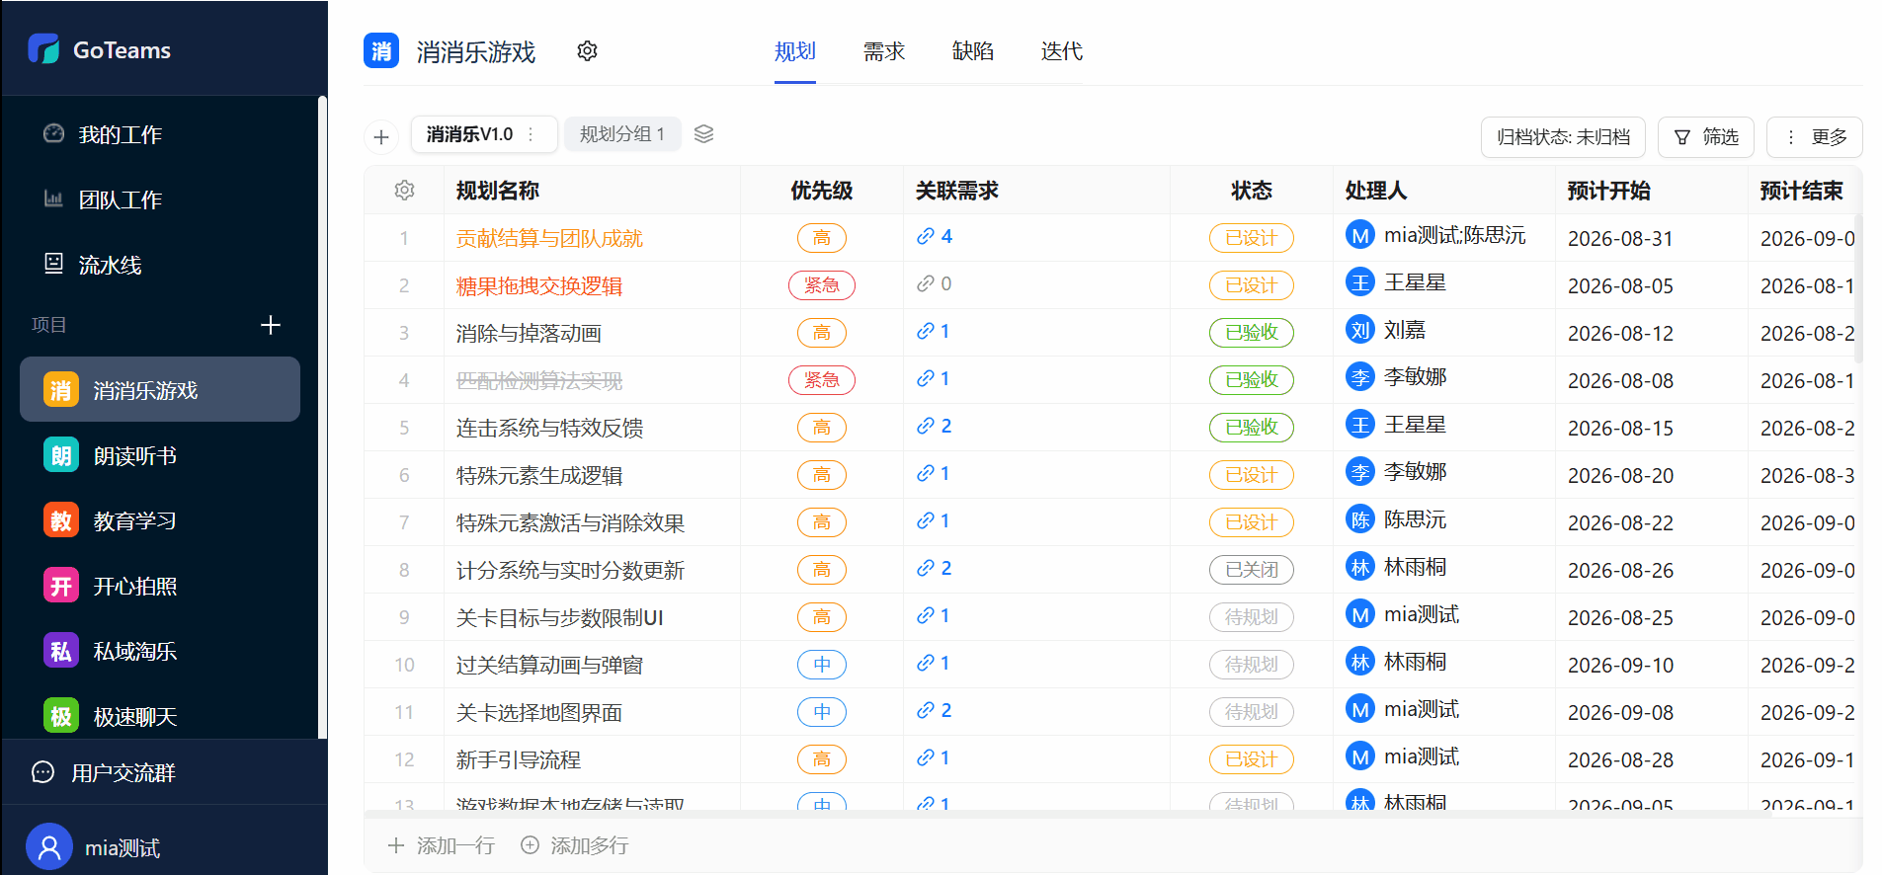
Task: Click the layers stack icon beside 规划分组 1
Action: 703,134
